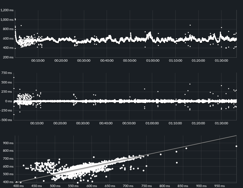The image size is (243, 188).
Task: Click 00:40:00 tick on the zero-centered deviation chart
Action: (106, 123)
